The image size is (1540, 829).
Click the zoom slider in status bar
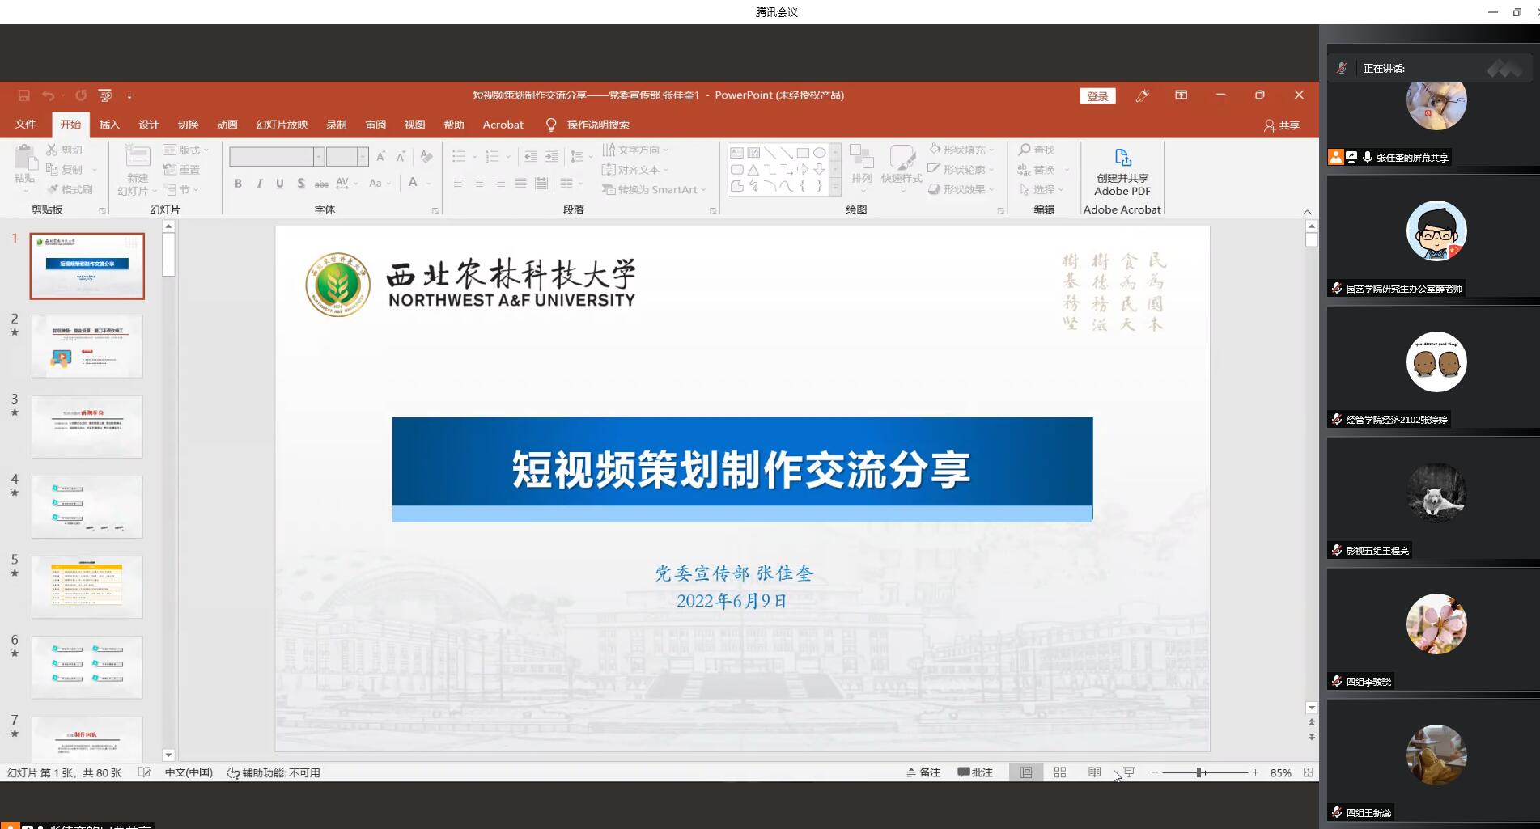1203,772
